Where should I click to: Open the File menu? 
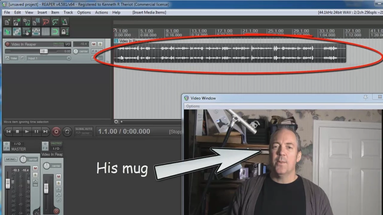coord(7,12)
